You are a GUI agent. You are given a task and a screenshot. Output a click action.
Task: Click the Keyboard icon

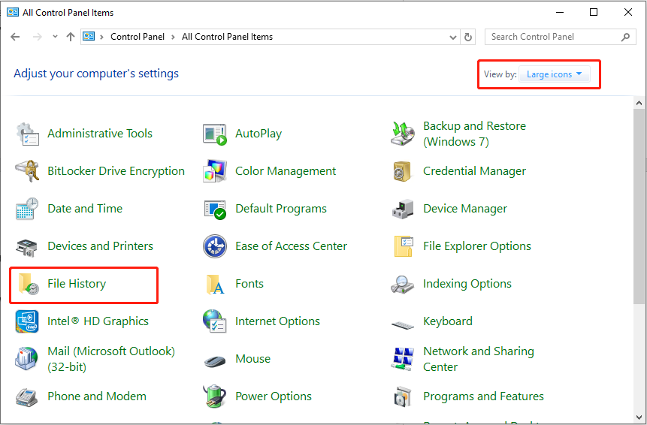coord(403,326)
